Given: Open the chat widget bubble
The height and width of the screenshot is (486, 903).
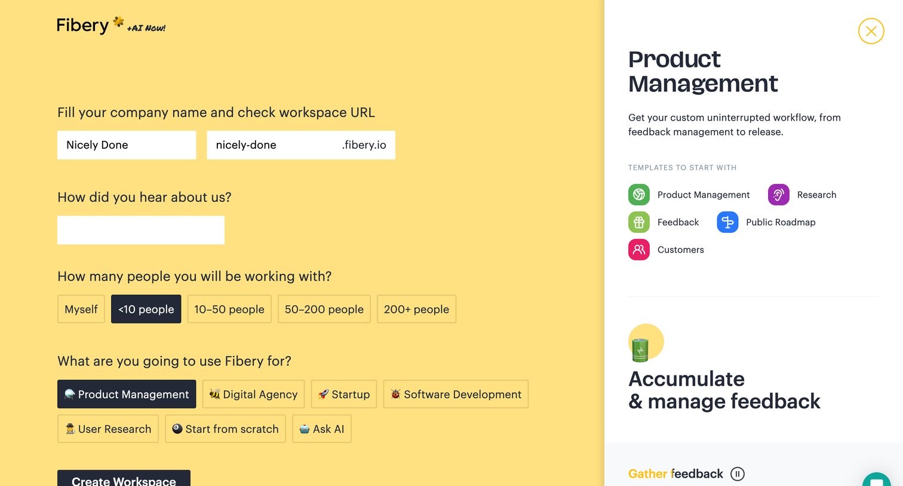Looking at the screenshot, I should coord(877,480).
